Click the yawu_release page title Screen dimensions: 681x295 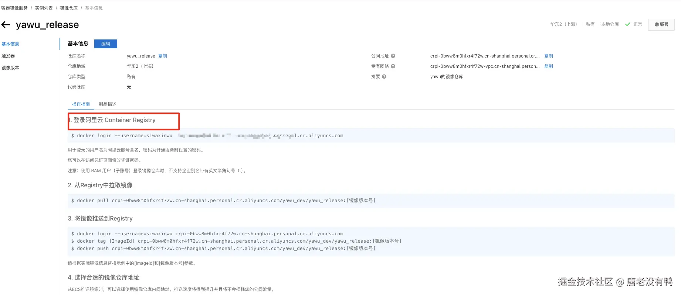pos(47,25)
